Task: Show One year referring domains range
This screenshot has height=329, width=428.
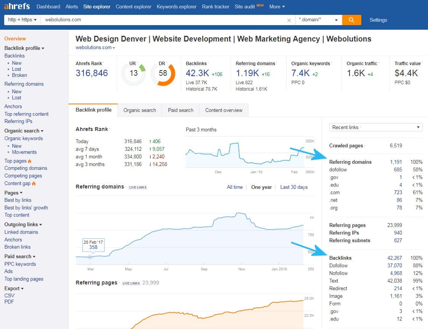Action: (261, 187)
